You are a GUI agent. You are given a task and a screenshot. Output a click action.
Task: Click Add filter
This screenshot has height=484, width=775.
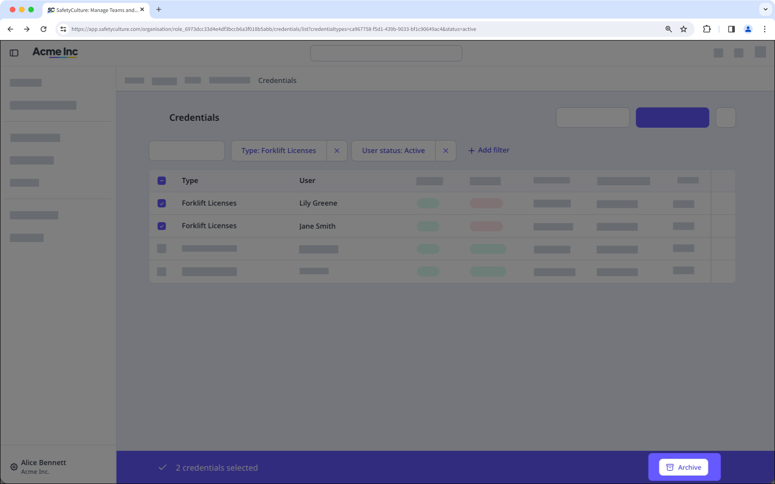point(489,150)
